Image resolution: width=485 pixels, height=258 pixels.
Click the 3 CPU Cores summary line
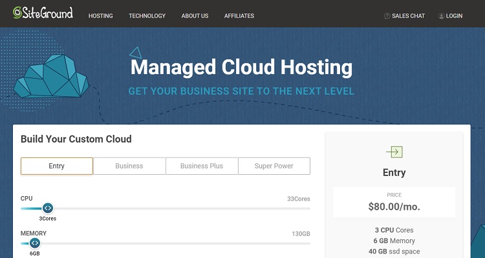coord(394,230)
